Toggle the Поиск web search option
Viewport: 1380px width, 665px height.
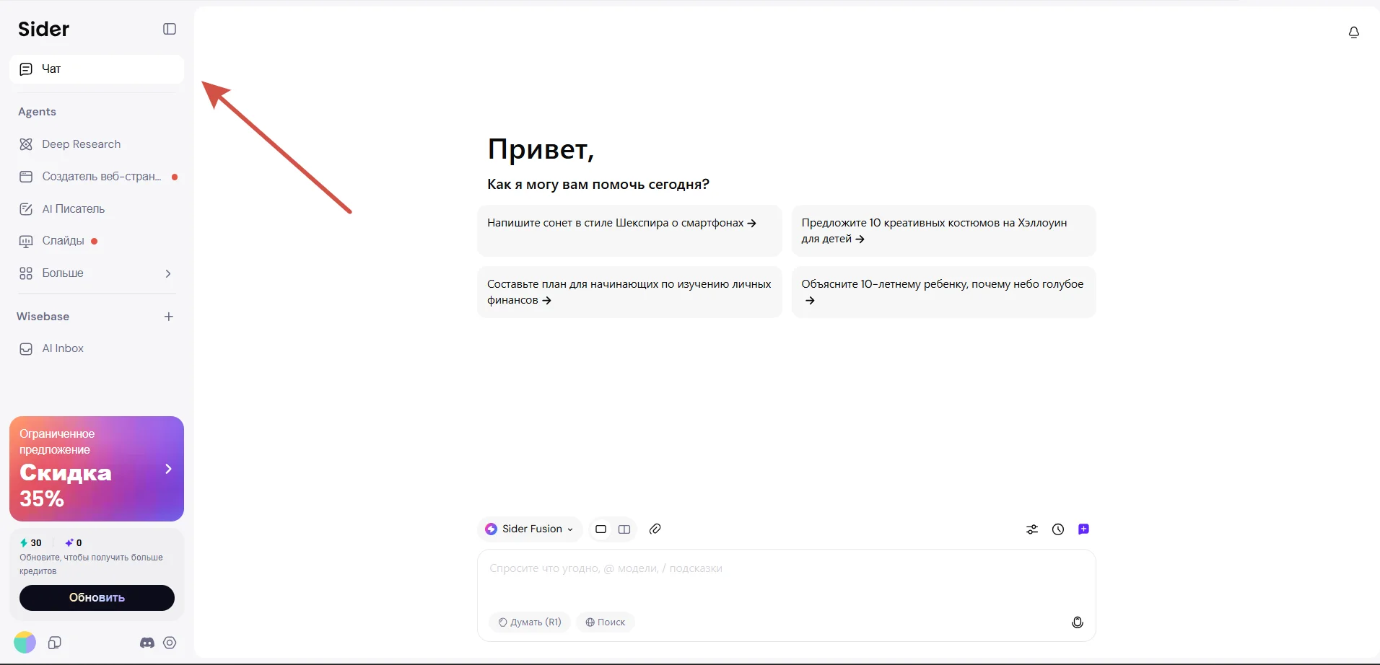pyautogui.click(x=605, y=622)
